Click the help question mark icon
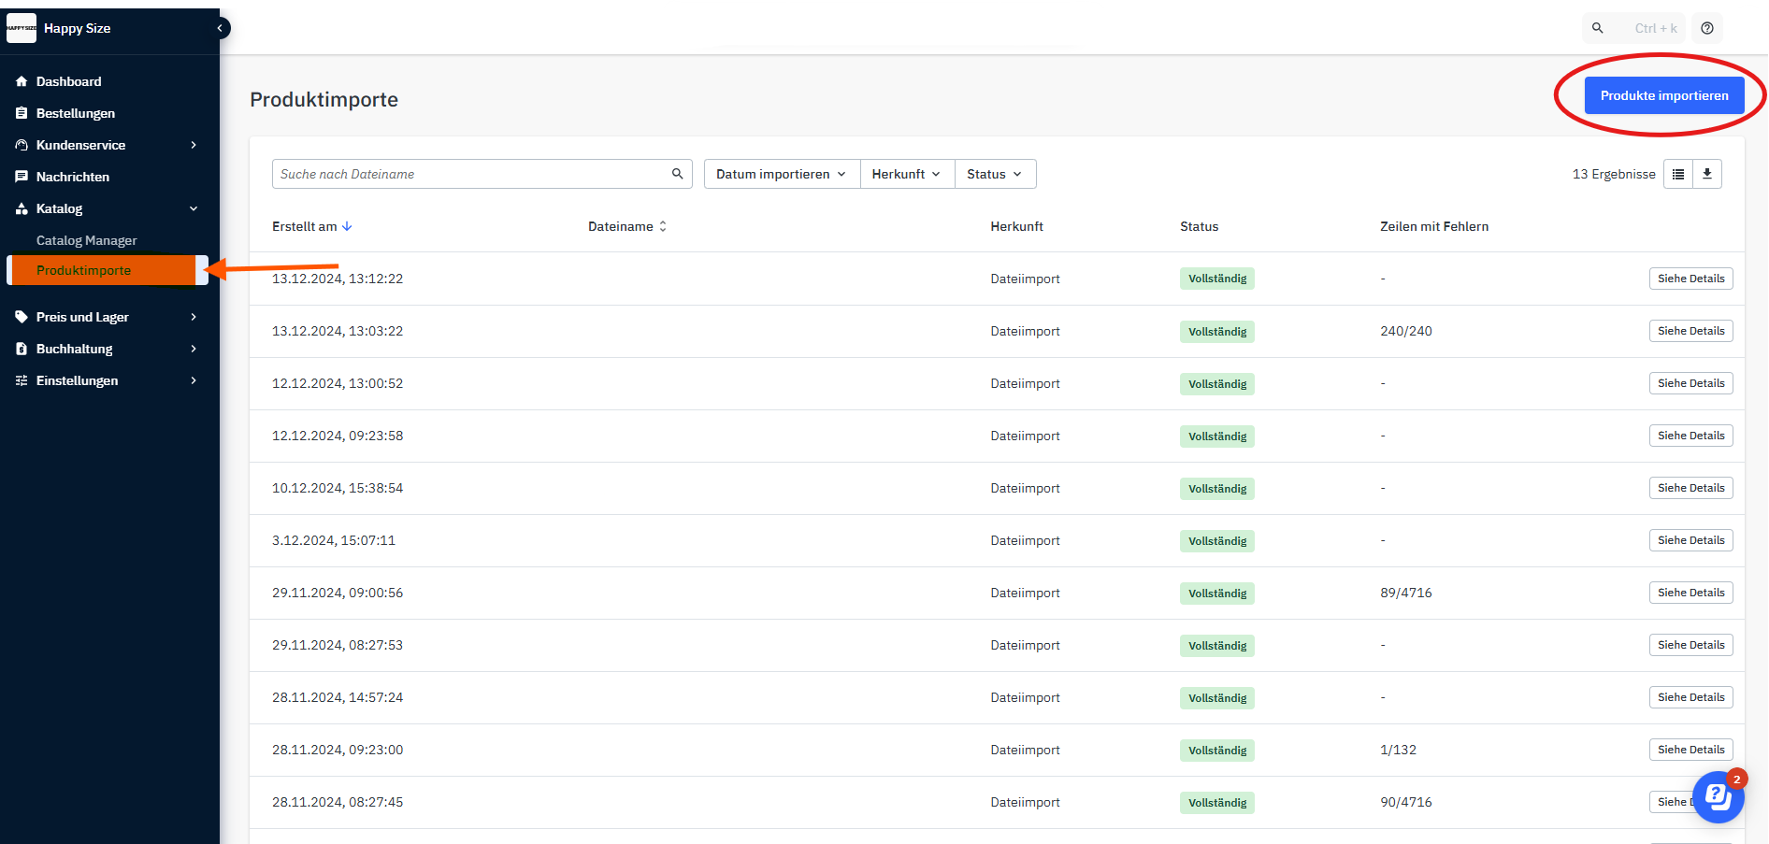The width and height of the screenshot is (1769, 844). pos(1706,28)
